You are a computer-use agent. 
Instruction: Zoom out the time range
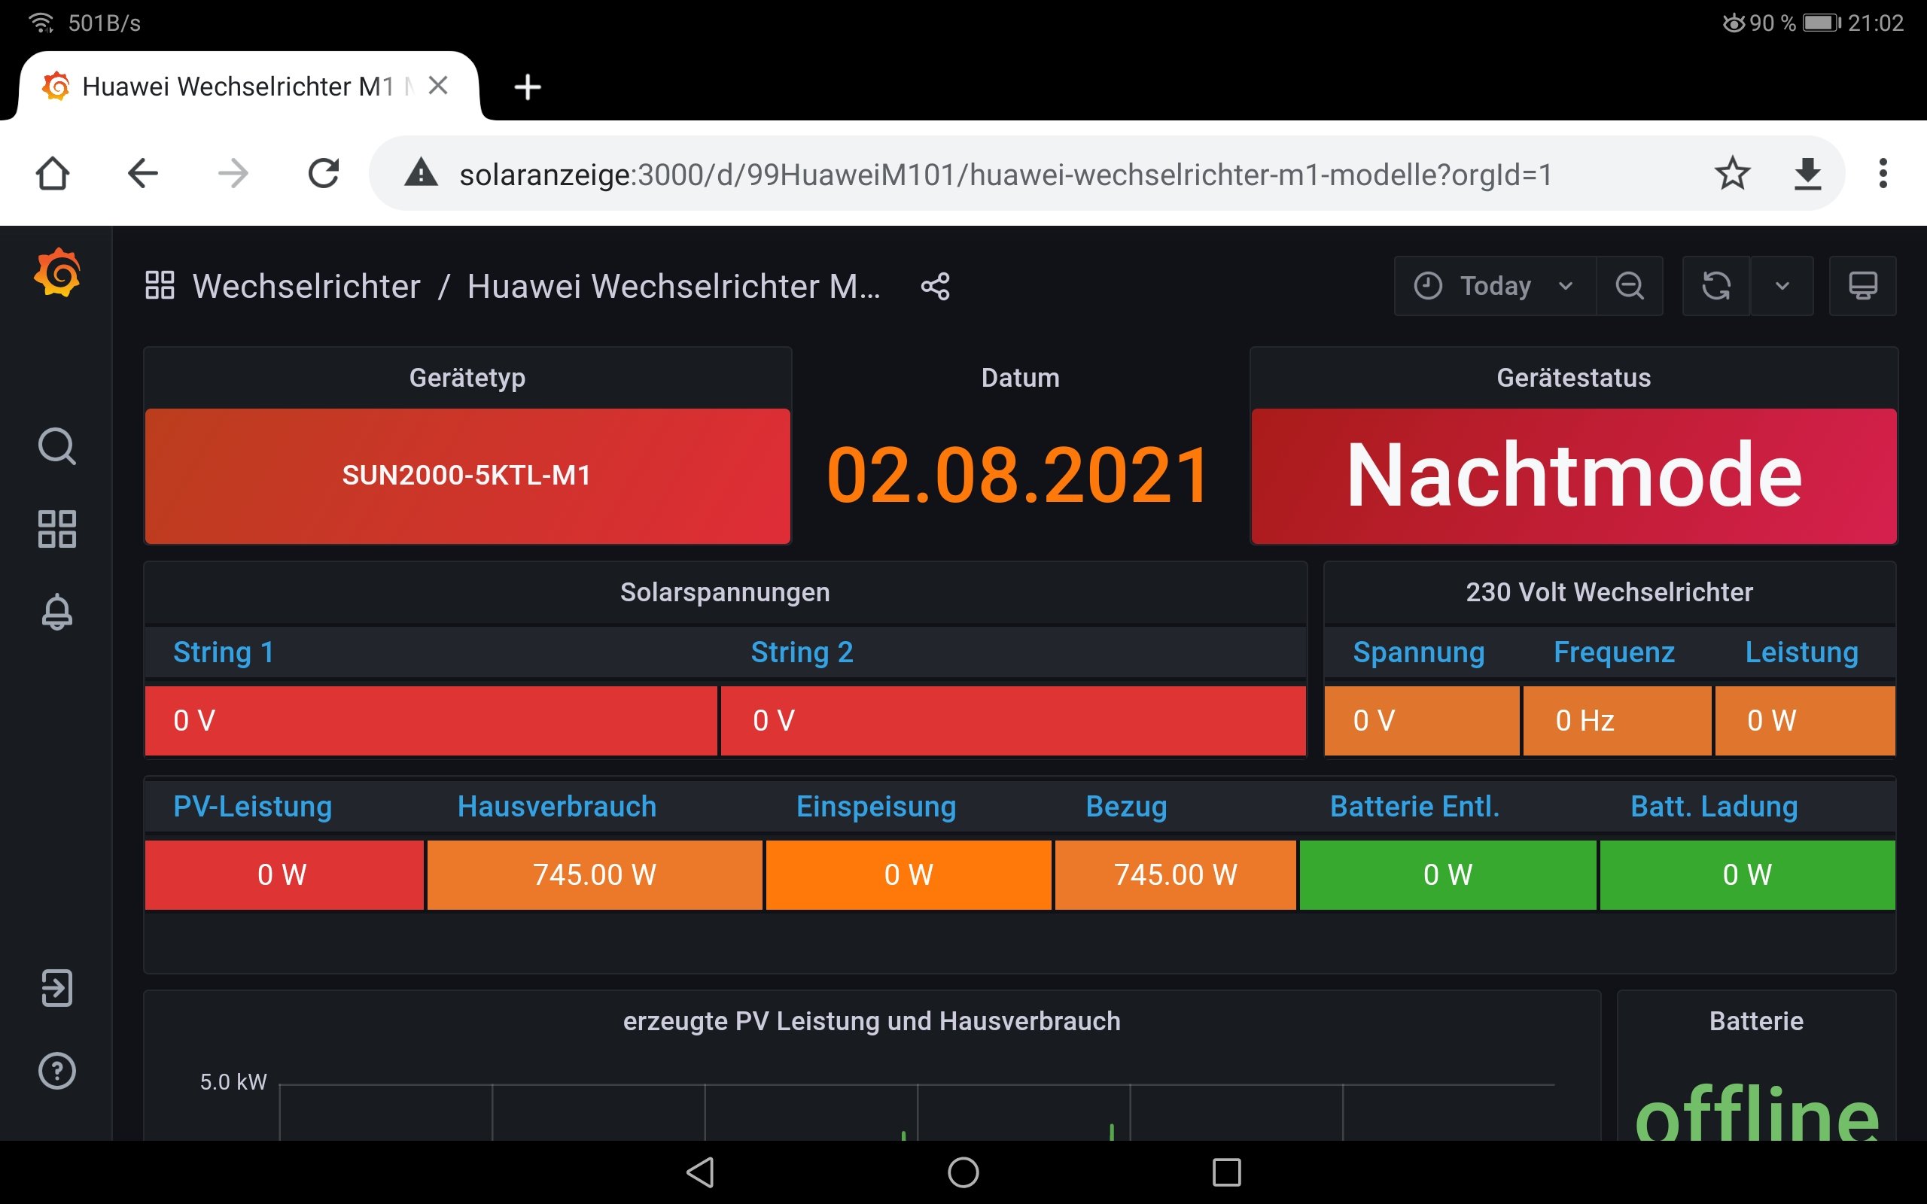(1629, 286)
